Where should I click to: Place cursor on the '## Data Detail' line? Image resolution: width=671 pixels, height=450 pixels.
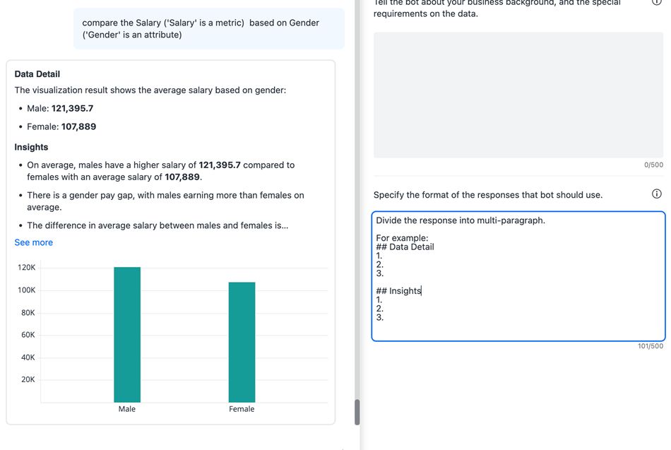[x=405, y=247]
